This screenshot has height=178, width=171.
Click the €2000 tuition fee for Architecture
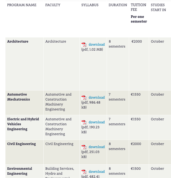(137, 42)
